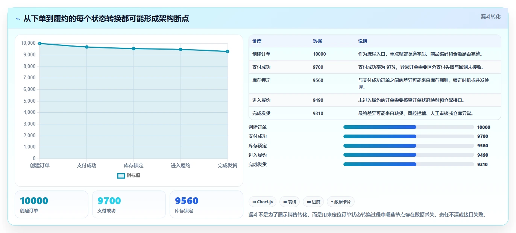Click the footer note starting with 漏斗不是为了

click(368, 215)
